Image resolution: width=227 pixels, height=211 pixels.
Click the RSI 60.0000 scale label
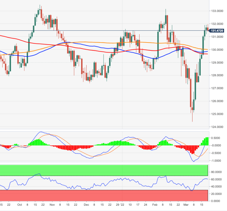click(216, 179)
